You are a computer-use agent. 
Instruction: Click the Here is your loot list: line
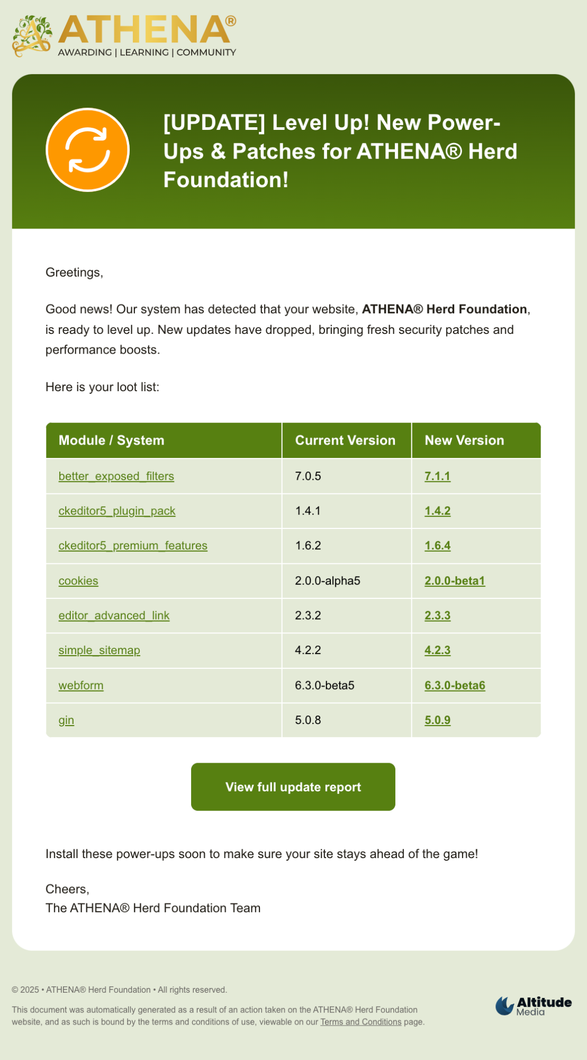[102, 387]
